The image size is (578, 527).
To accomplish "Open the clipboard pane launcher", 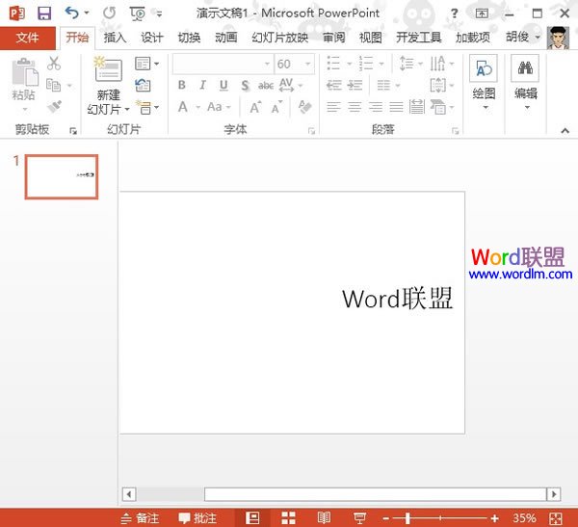I will pyautogui.click(x=73, y=131).
